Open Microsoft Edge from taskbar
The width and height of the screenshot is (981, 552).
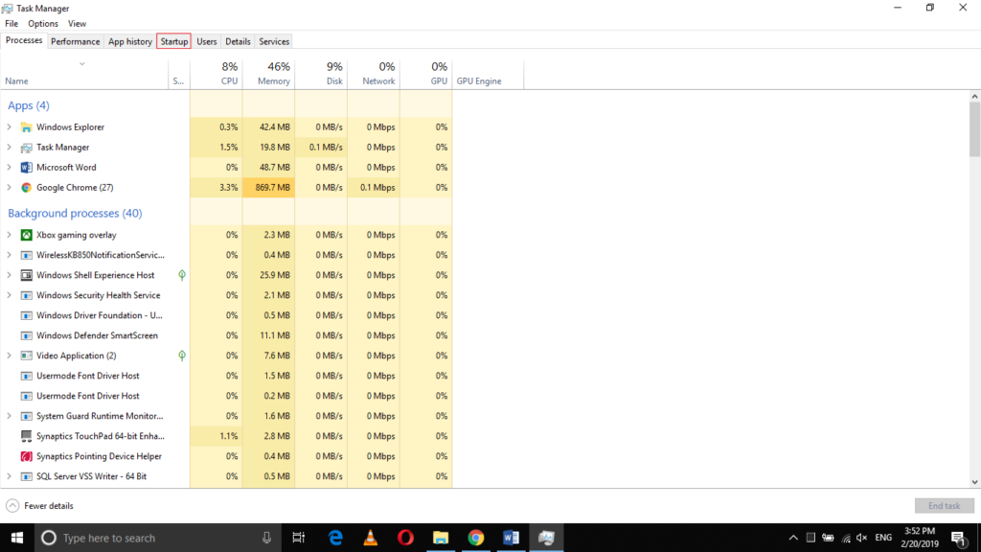coord(335,538)
